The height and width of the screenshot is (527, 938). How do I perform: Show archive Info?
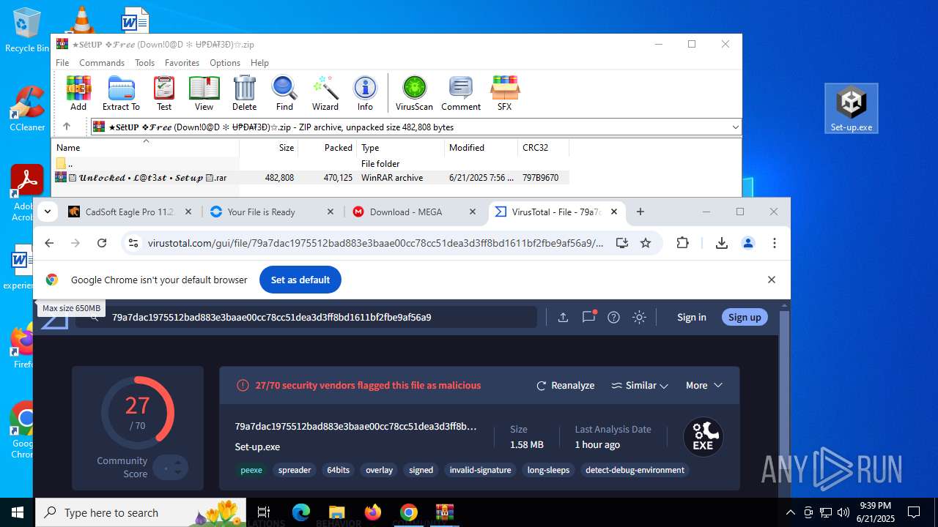365,93
